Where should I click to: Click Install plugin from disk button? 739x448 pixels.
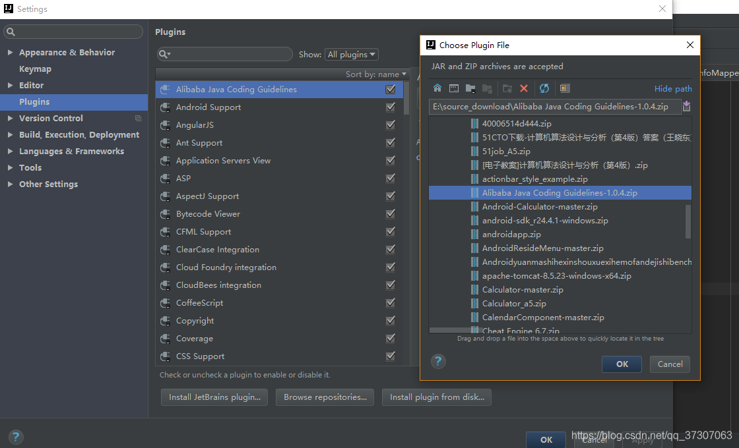437,397
